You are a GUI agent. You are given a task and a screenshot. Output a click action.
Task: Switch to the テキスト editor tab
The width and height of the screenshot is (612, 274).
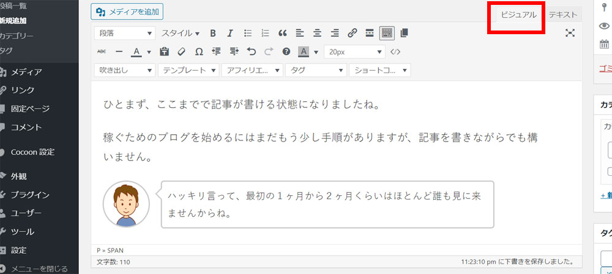(562, 14)
